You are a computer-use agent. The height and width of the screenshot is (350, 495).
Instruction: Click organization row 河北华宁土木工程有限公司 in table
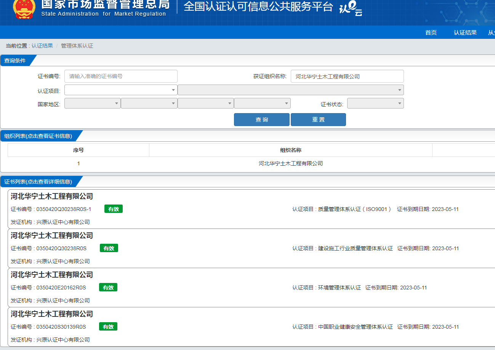coord(291,163)
